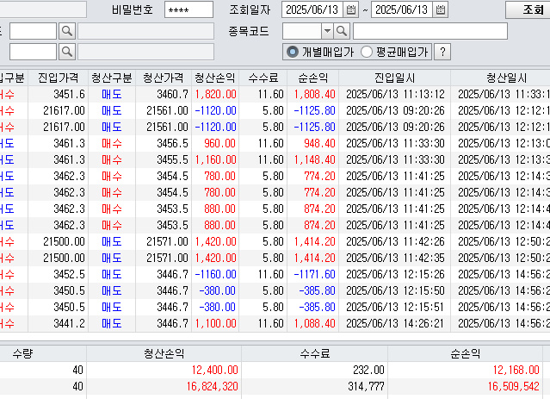Open the end date calendar picker

click(441, 9)
